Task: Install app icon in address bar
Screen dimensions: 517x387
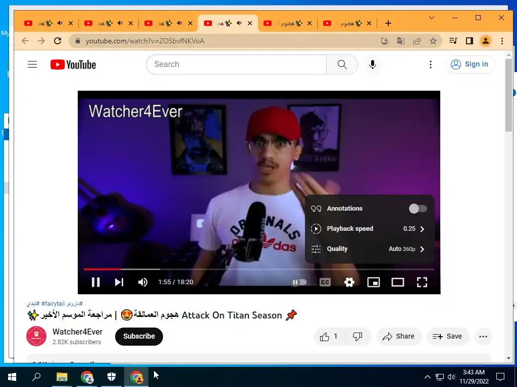Action: pyautogui.click(x=384, y=41)
